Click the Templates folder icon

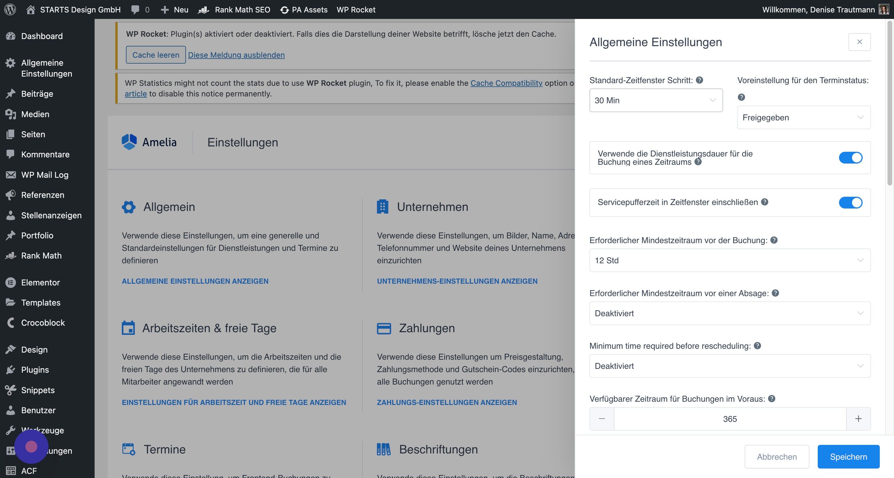click(x=11, y=302)
